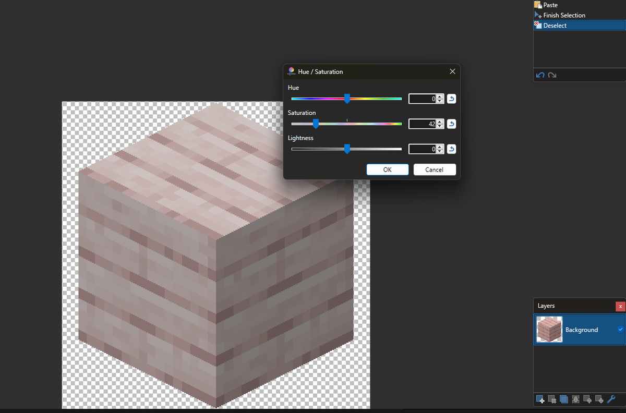
Task: Click the Lightness label in the dialog
Action: [300, 138]
